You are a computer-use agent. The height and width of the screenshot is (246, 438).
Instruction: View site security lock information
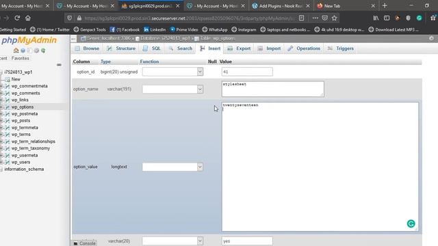[x=79, y=18]
